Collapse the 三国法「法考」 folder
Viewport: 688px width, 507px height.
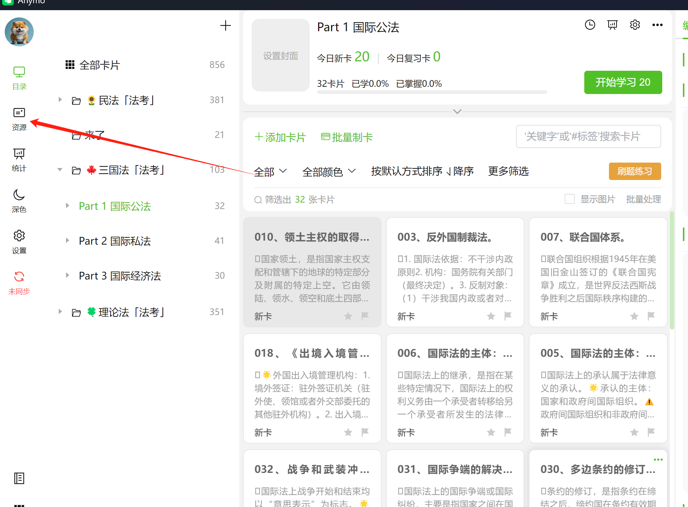click(x=60, y=169)
